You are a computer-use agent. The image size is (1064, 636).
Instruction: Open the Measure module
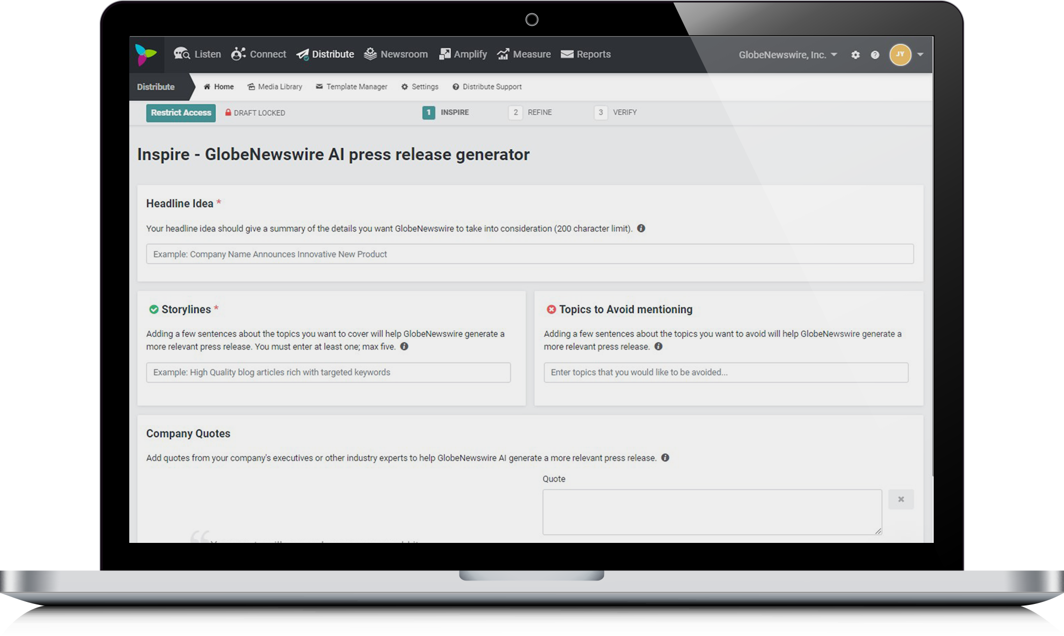[x=524, y=54]
